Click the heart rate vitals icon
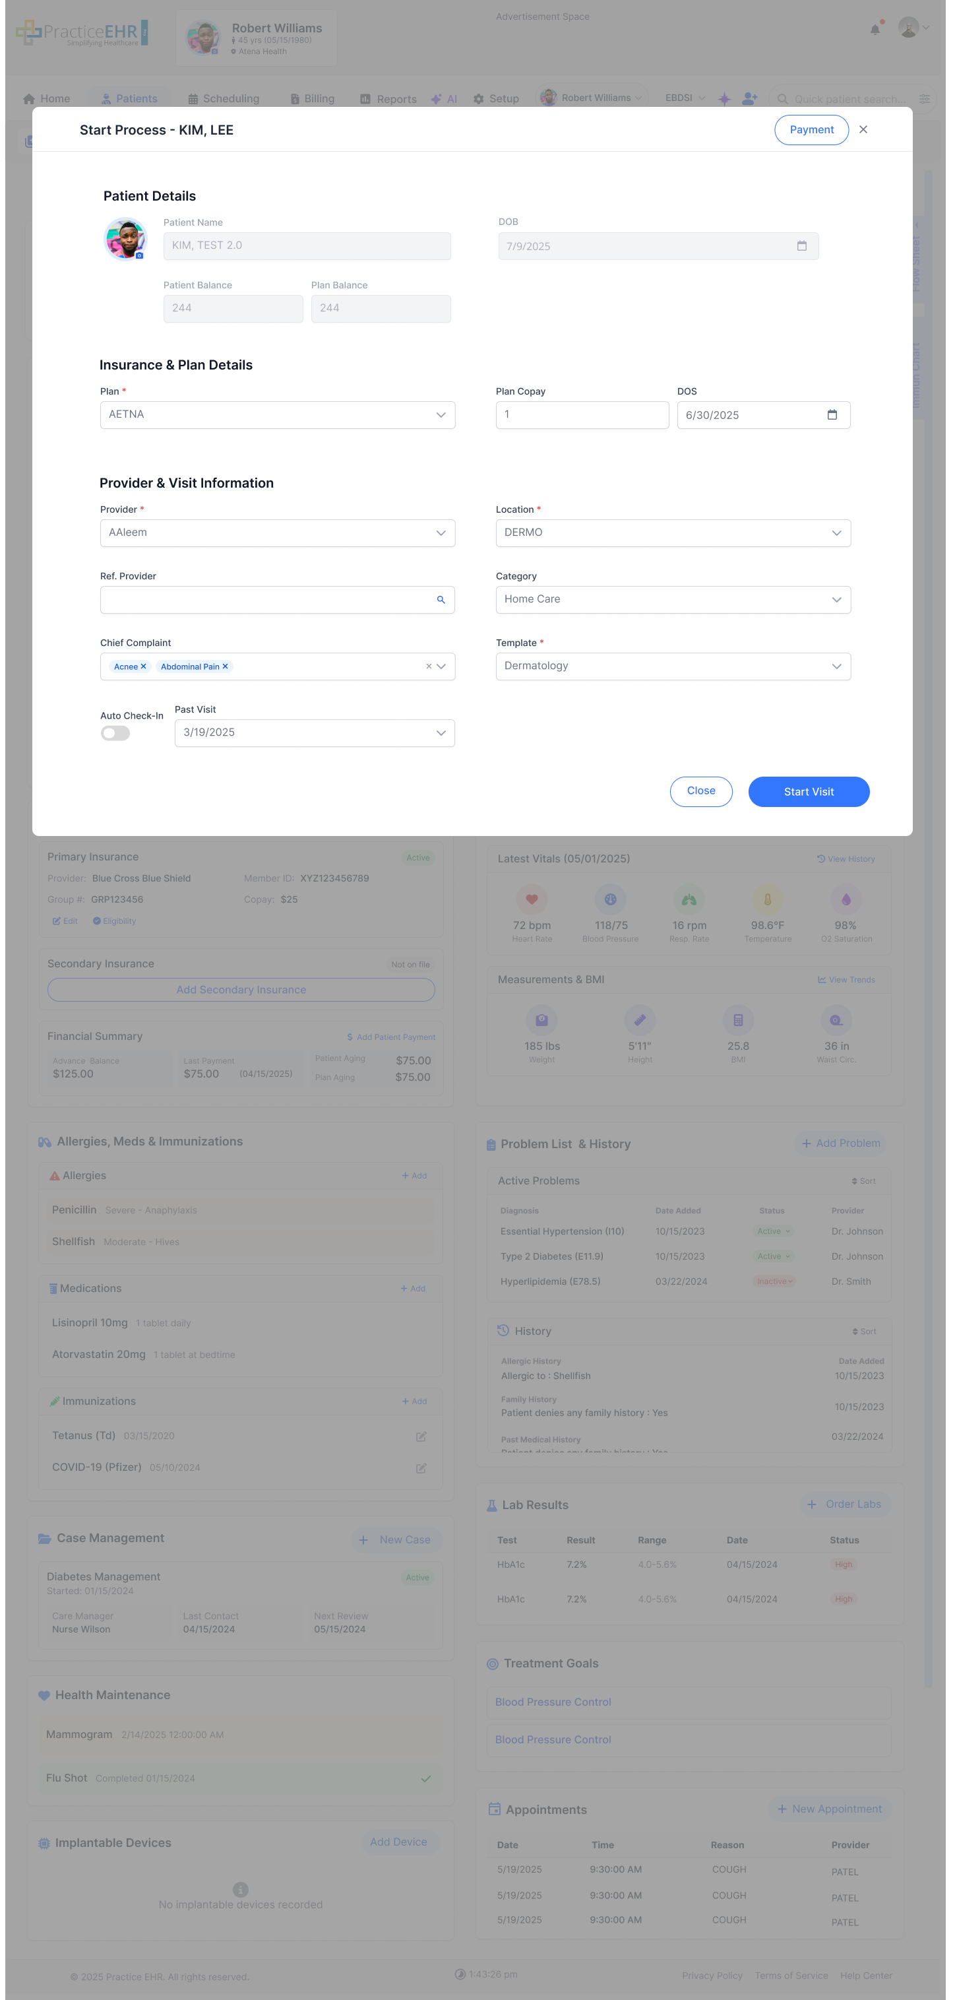The height and width of the screenshot is (2000, 955). 532,899
